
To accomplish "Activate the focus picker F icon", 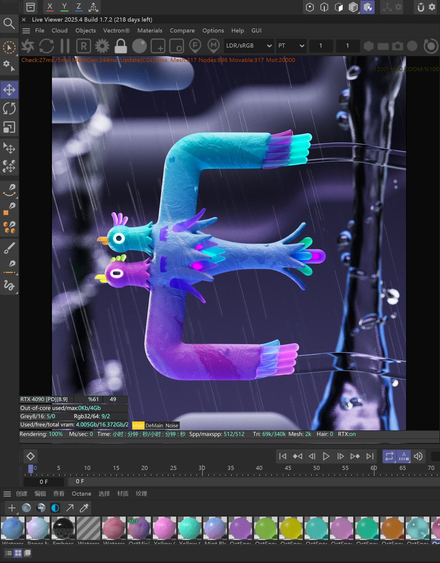I will point(195,46).
